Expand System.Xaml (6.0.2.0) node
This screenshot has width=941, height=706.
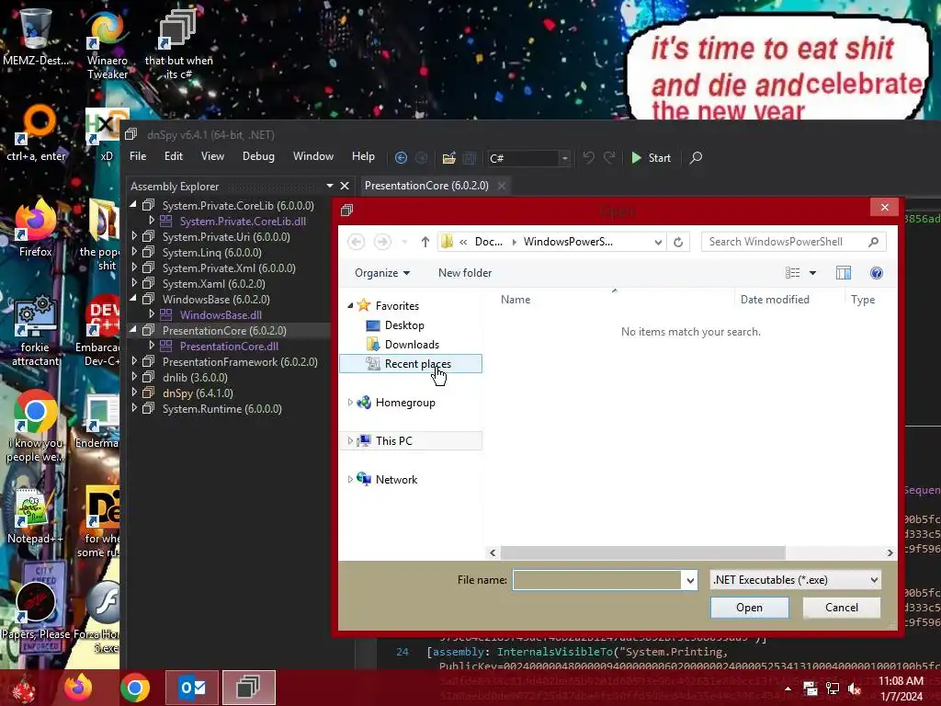coord(134,283)
